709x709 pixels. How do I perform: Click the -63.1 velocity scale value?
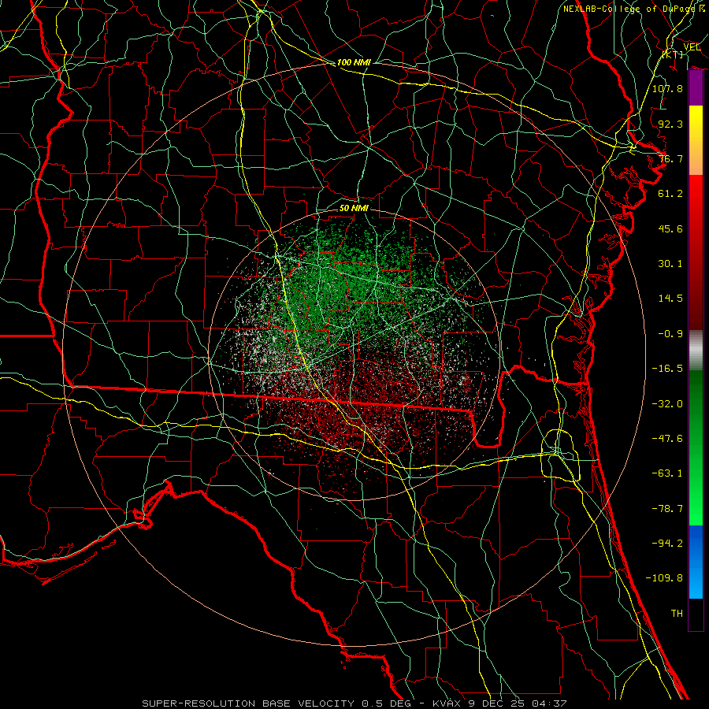[667, 473]
